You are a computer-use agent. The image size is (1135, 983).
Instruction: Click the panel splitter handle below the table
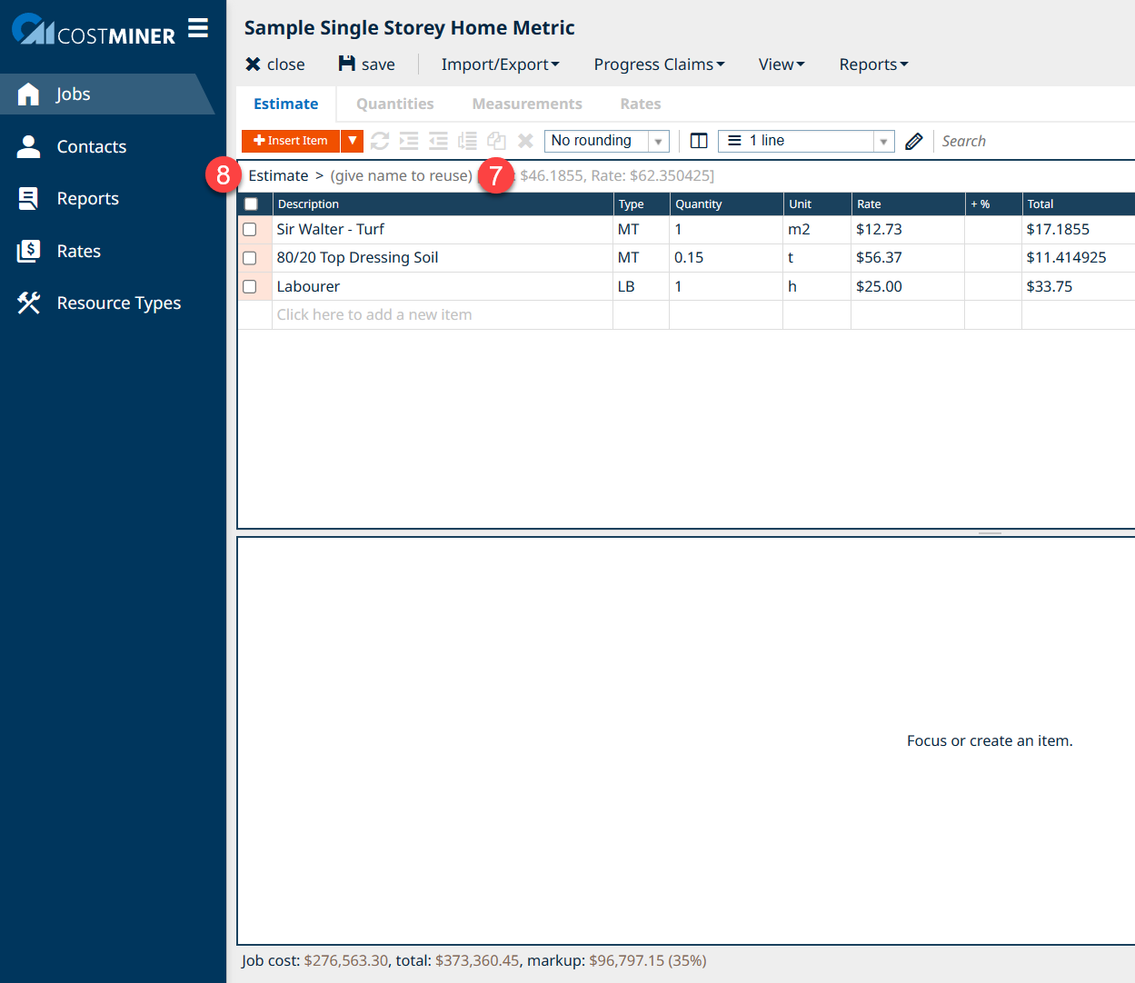[x=991, y=533]
